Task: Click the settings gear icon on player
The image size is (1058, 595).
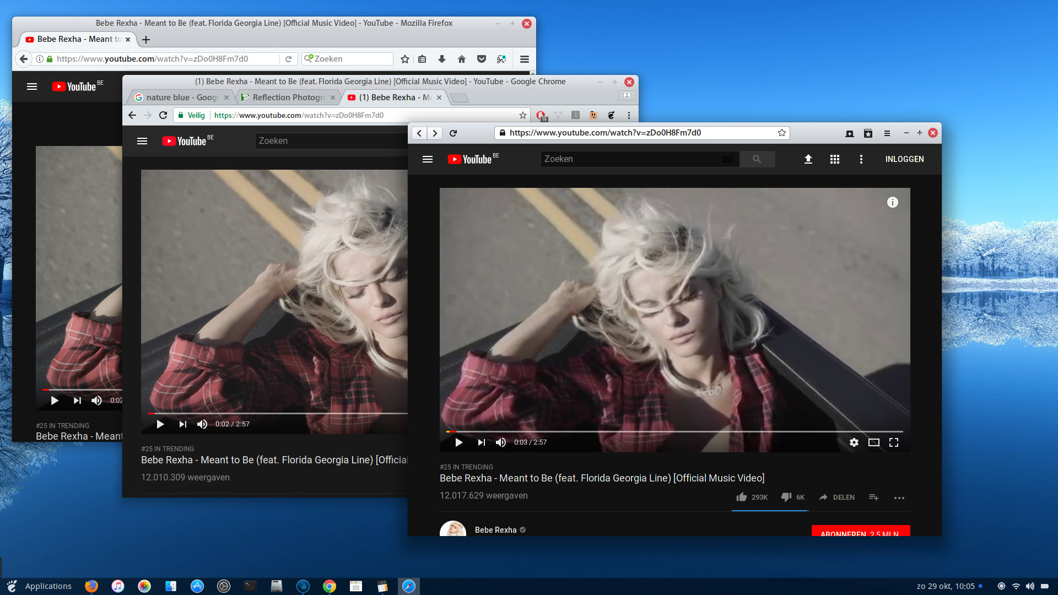Action: (854, 442)
